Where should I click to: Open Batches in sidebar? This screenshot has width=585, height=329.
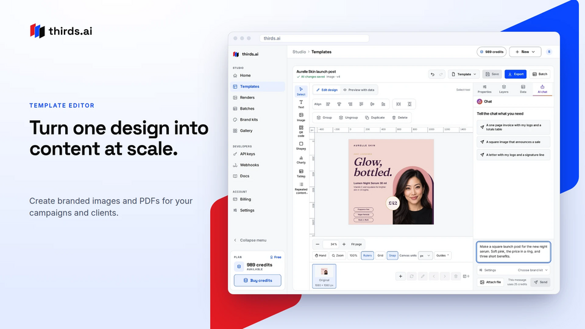(x=257, y=108)
